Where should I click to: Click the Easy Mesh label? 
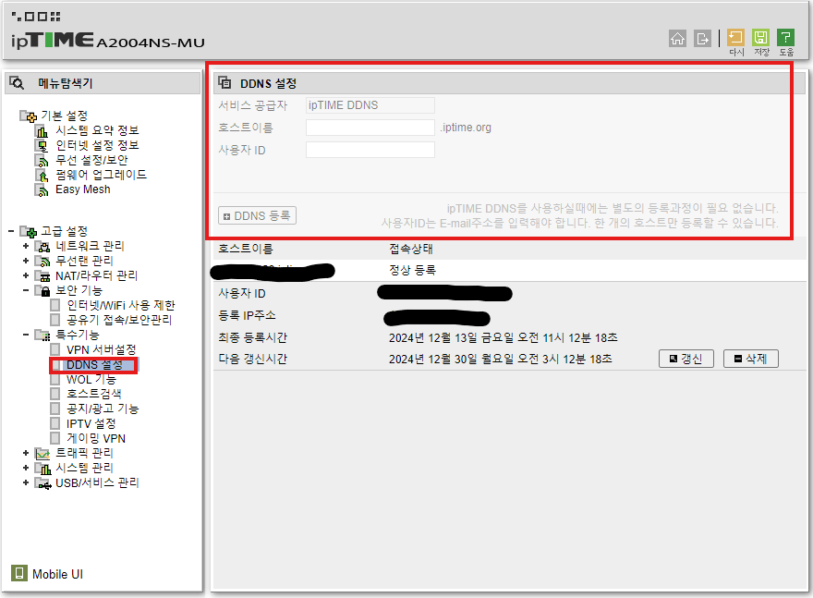(x=83, y=189)
